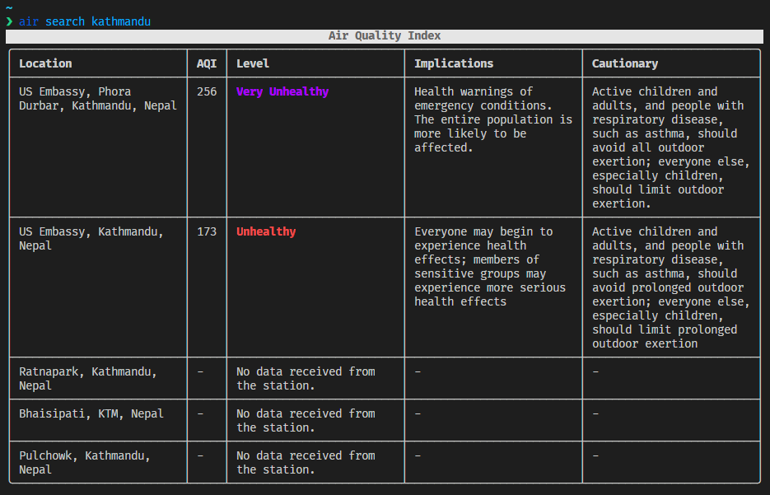This screenshot has width=770, height=495.
Task: Click the 'Pulchowk, Kathmandu, Nepal' location cell
Action: click(85, 462)
